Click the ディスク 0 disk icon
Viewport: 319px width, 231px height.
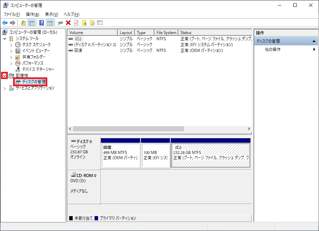point(73,141)
